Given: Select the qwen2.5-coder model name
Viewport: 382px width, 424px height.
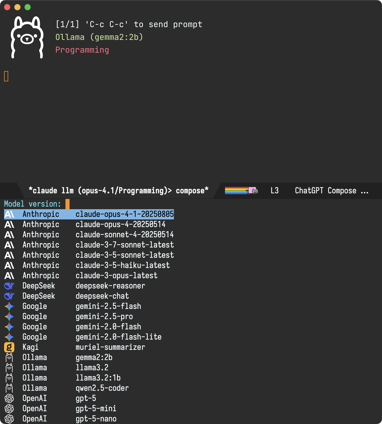Looking at the screenshot, I should (102, 388).
